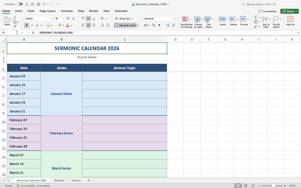301x188 pixels.
Task: Open the Comments button
Action: click(x=267, y=11)
